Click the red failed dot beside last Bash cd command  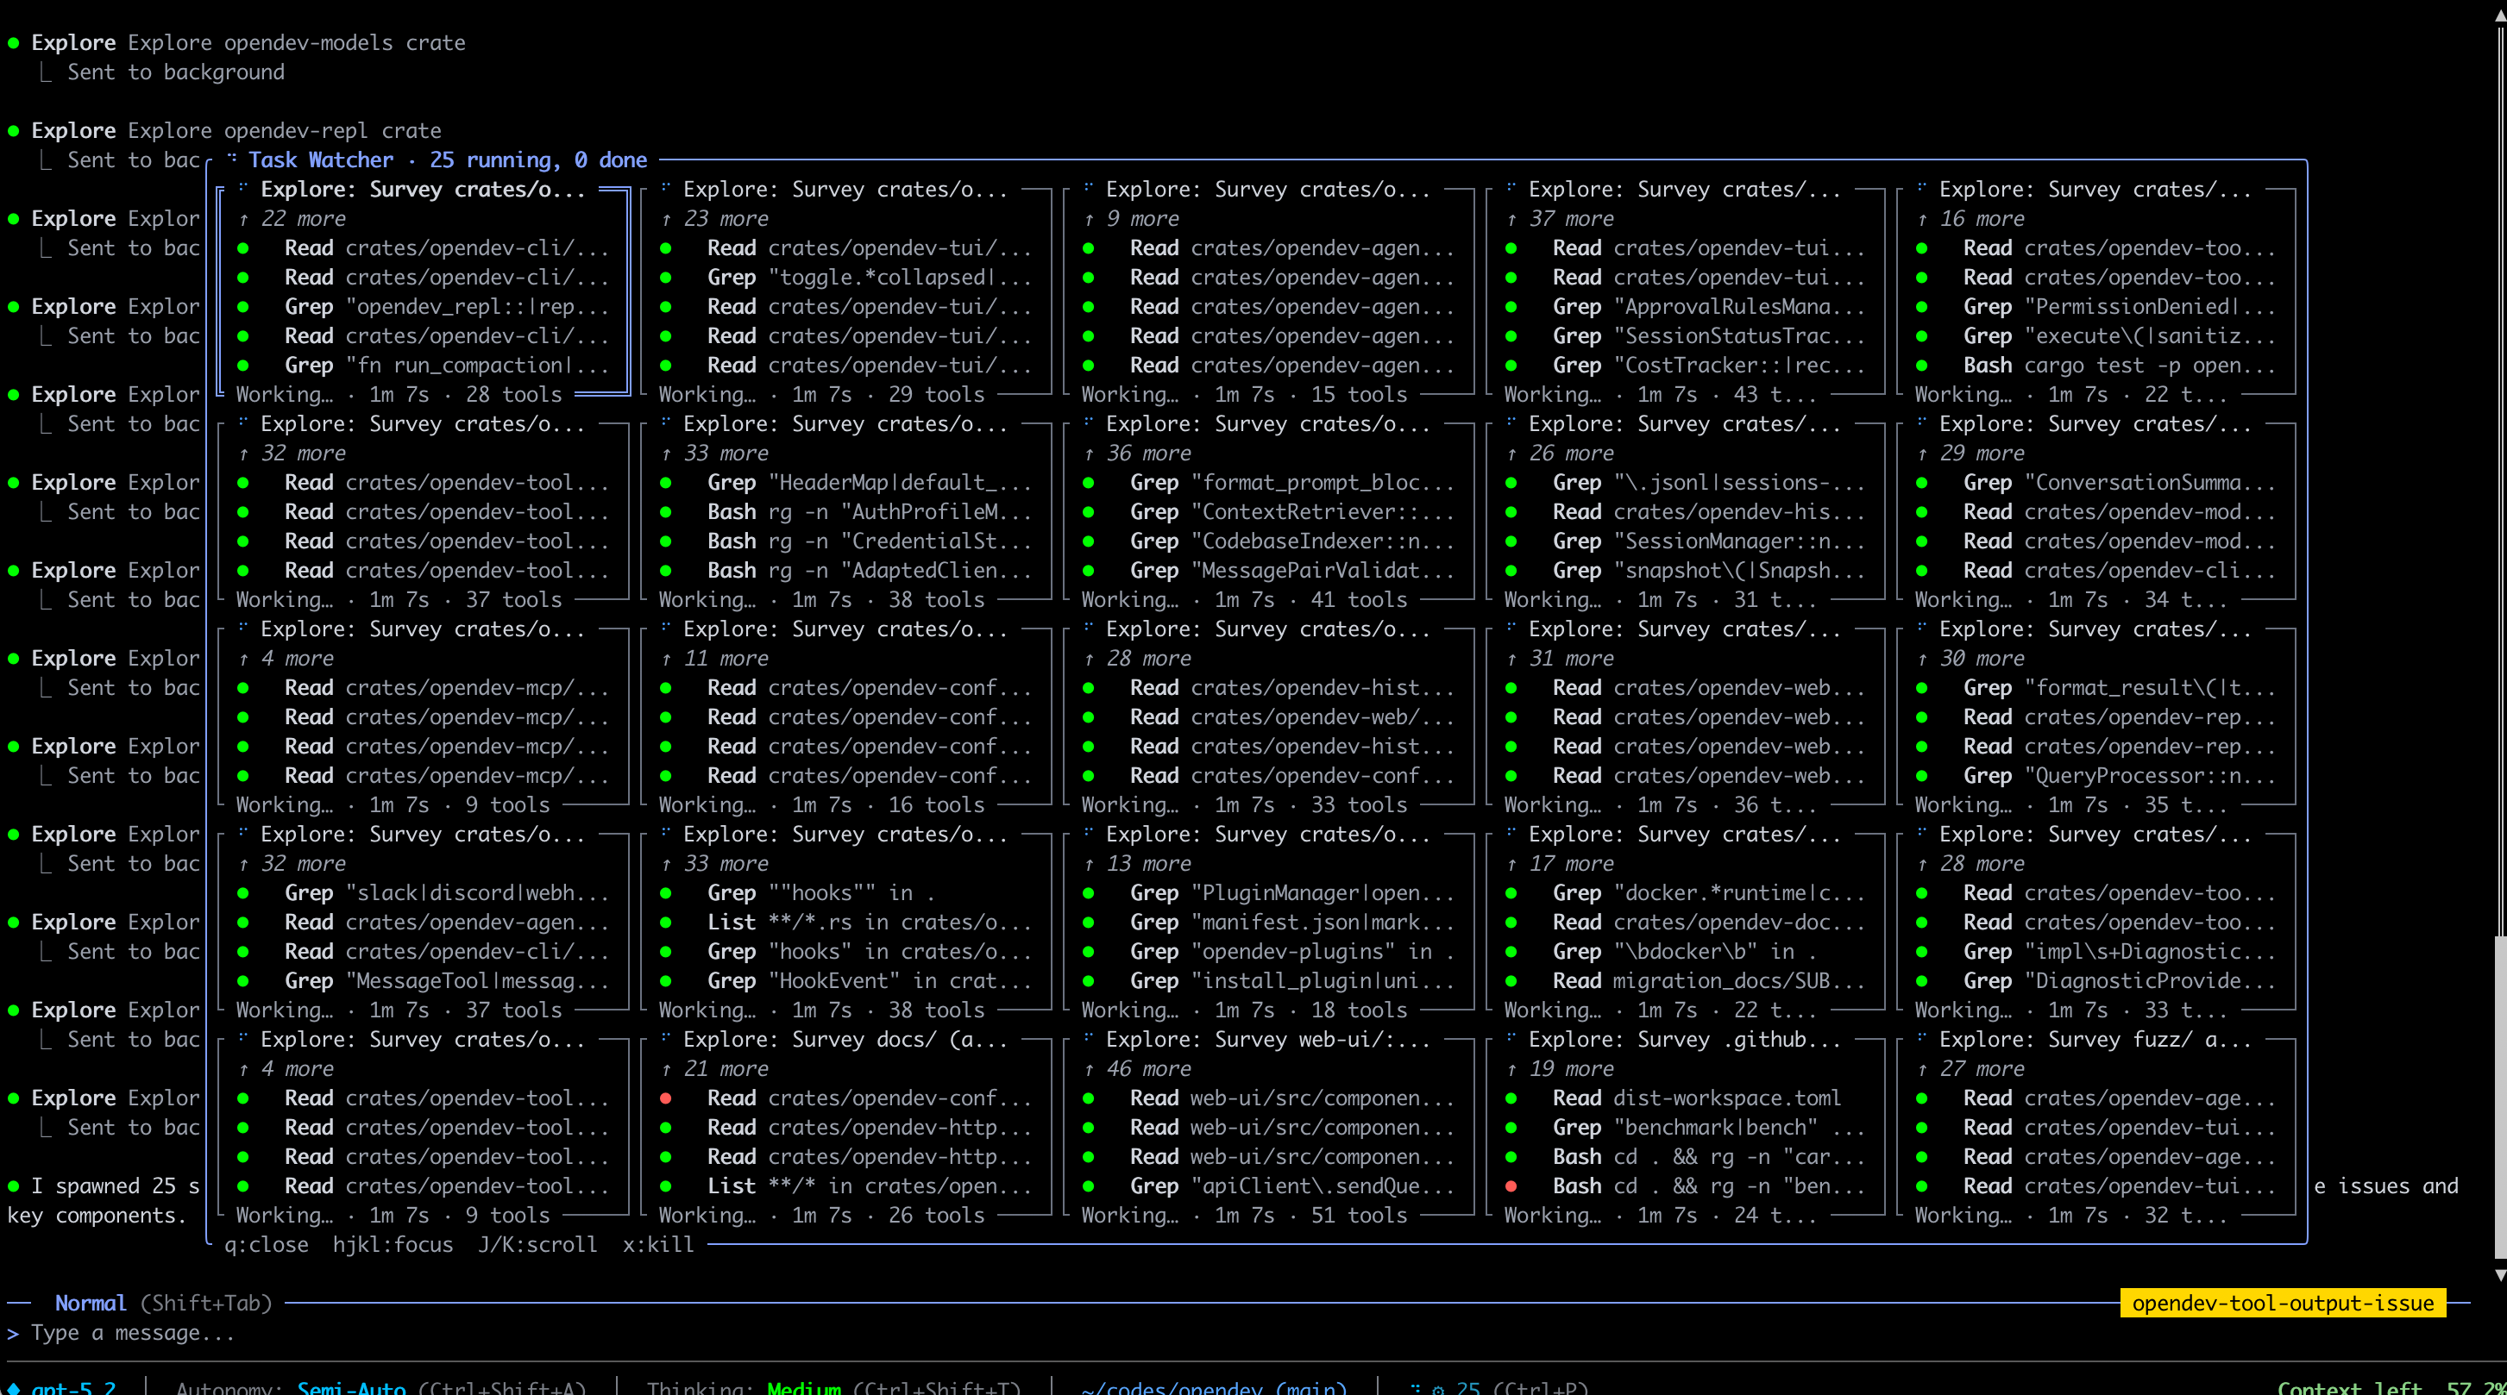click(x=1511, y=1185)
